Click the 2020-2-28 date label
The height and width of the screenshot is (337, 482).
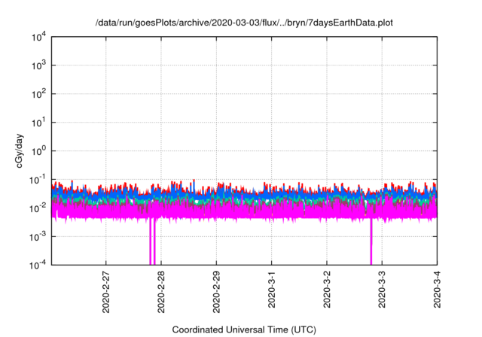pos(161,292)
